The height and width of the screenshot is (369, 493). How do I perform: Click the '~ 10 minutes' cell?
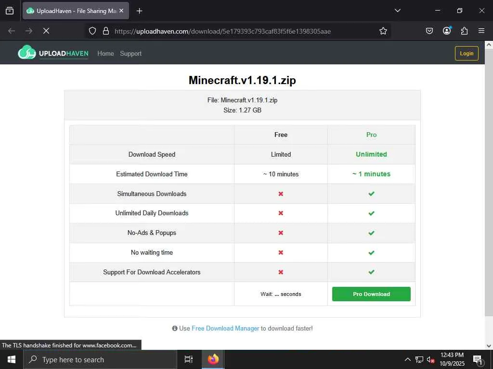[281, 174]
